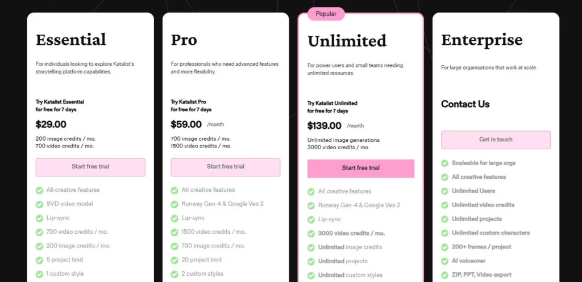The height and width of the screenshot is (282, 582).
Task: Click the checkmark next to Unlimited image credits
Action: point(311,247)
